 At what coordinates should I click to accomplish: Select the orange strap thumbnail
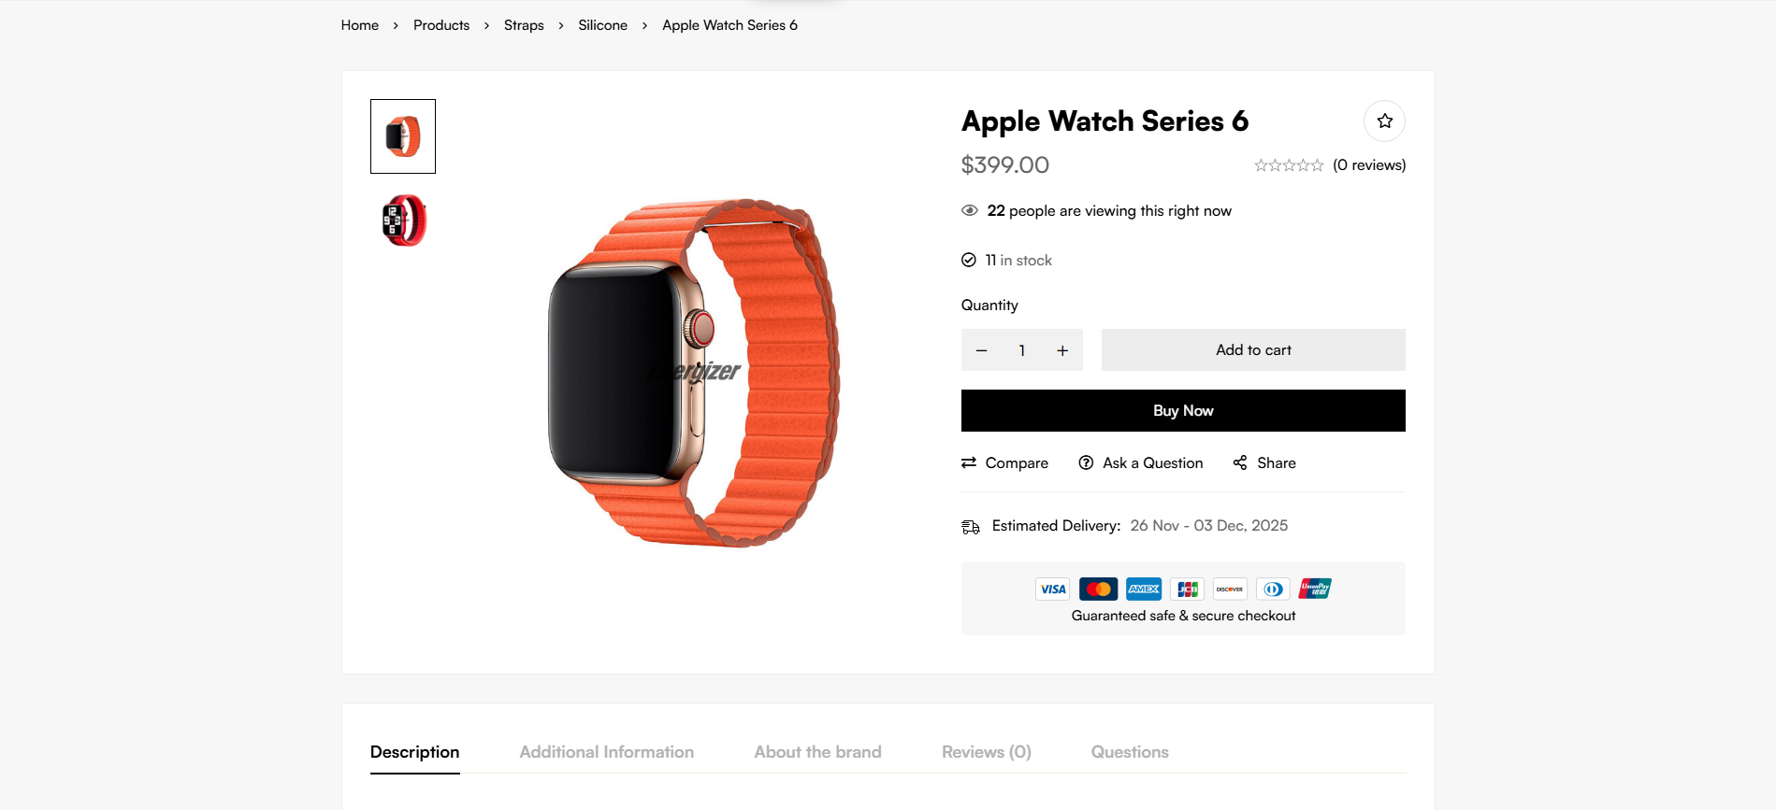point(403,136)
